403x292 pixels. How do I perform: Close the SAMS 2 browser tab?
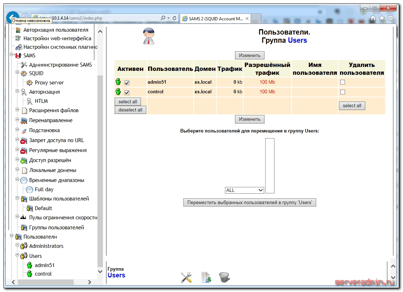point(247,19)
